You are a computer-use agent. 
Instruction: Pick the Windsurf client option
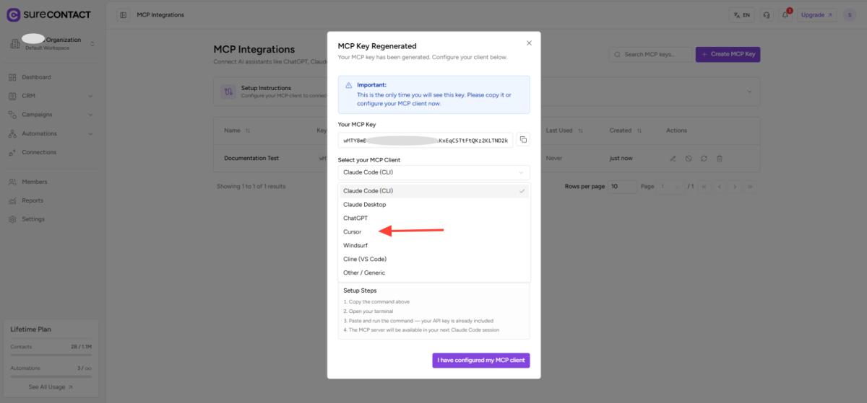[x=355, y=246]
